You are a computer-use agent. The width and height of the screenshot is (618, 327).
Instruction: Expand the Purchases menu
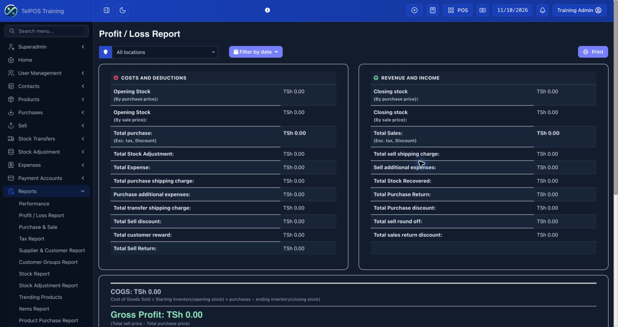pyautogui.click(x=47, y=112)
